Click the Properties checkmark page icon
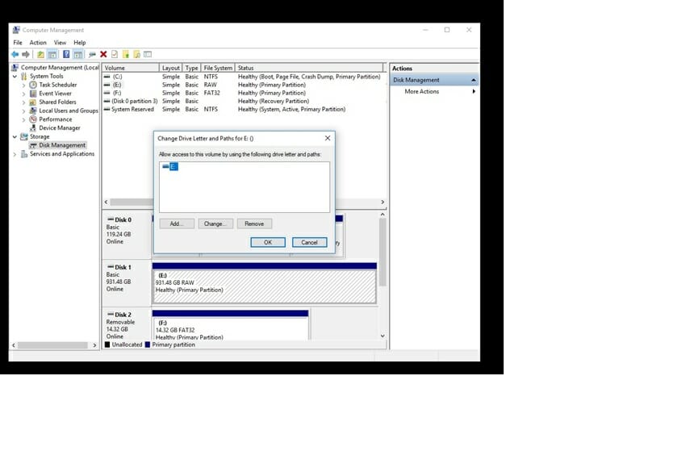 [115, 54]
